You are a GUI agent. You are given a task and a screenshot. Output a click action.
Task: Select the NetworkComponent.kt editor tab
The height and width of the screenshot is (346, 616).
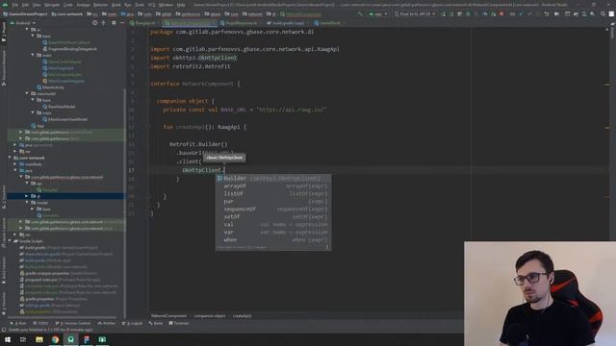coord(191,23)
